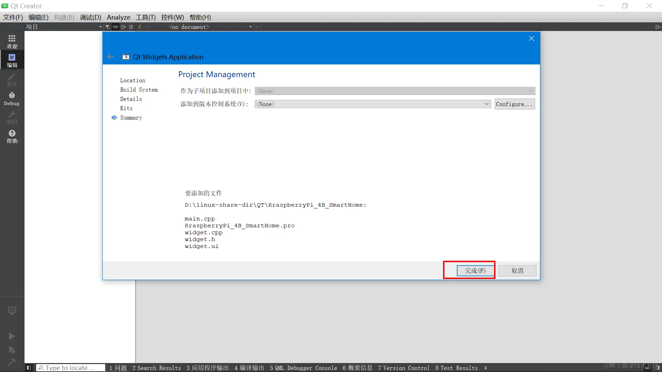Open 帮助 help mode in sidebar
Screen dimensions: 662x372
[12, 136]
